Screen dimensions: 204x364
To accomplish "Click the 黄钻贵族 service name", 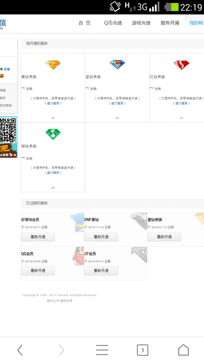I will [29, 77].
